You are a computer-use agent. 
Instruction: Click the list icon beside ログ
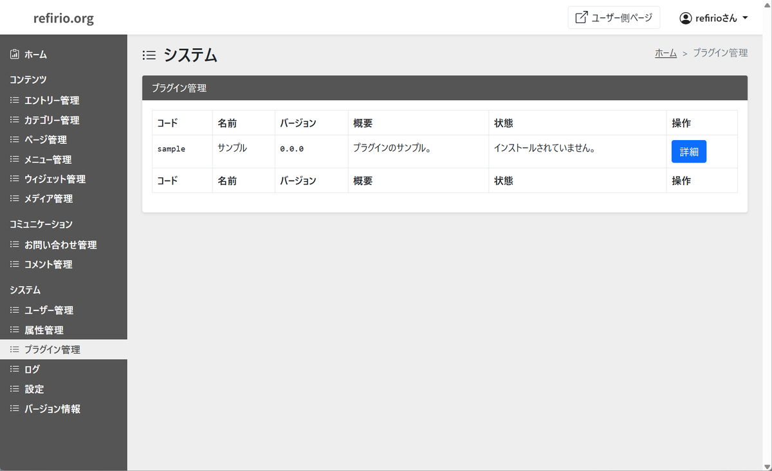tap(15, 369)
